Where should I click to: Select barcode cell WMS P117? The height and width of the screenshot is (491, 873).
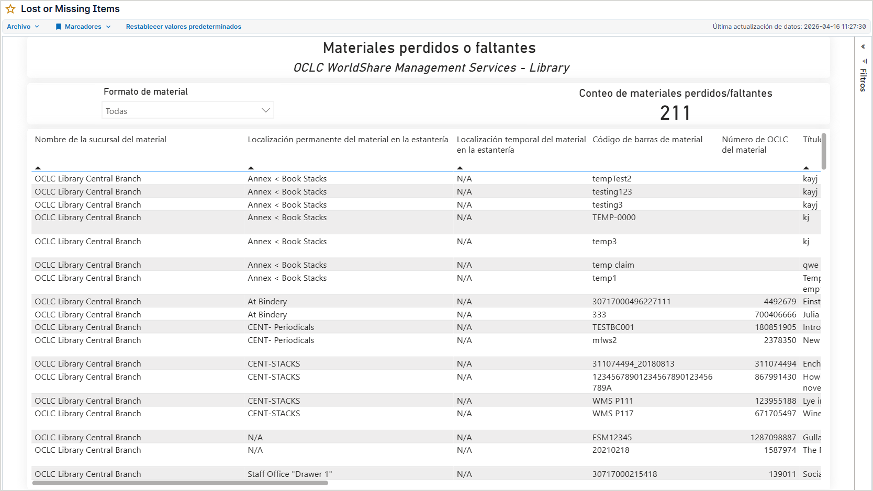pos(613,414)
